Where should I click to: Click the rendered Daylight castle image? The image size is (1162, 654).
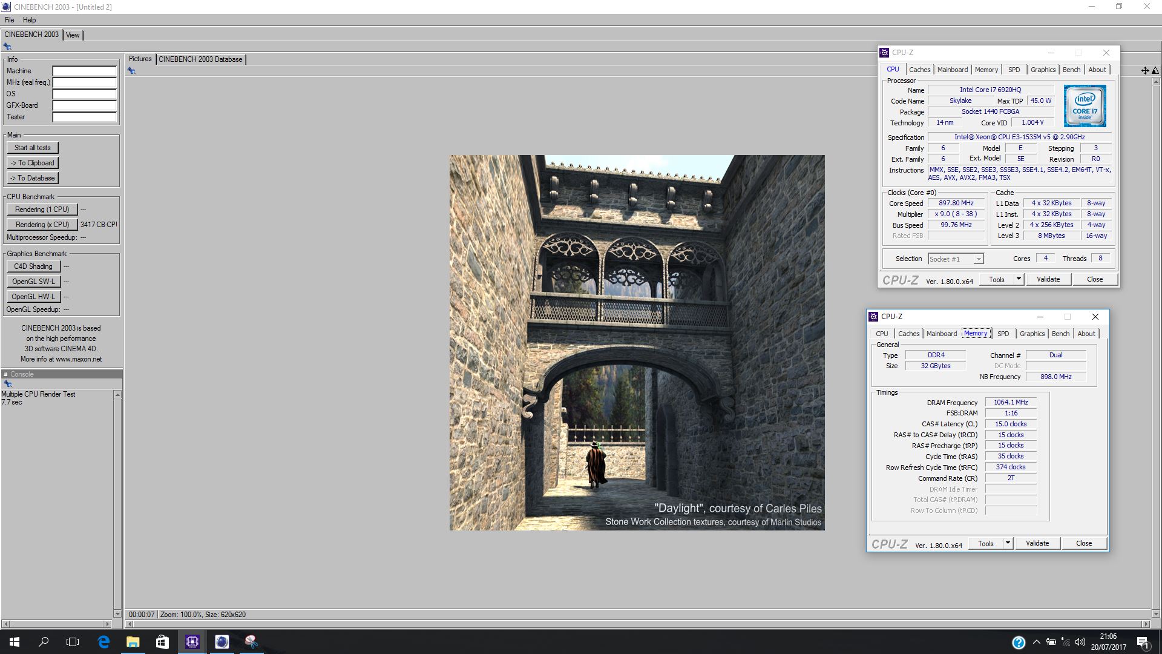coord(637,343)
